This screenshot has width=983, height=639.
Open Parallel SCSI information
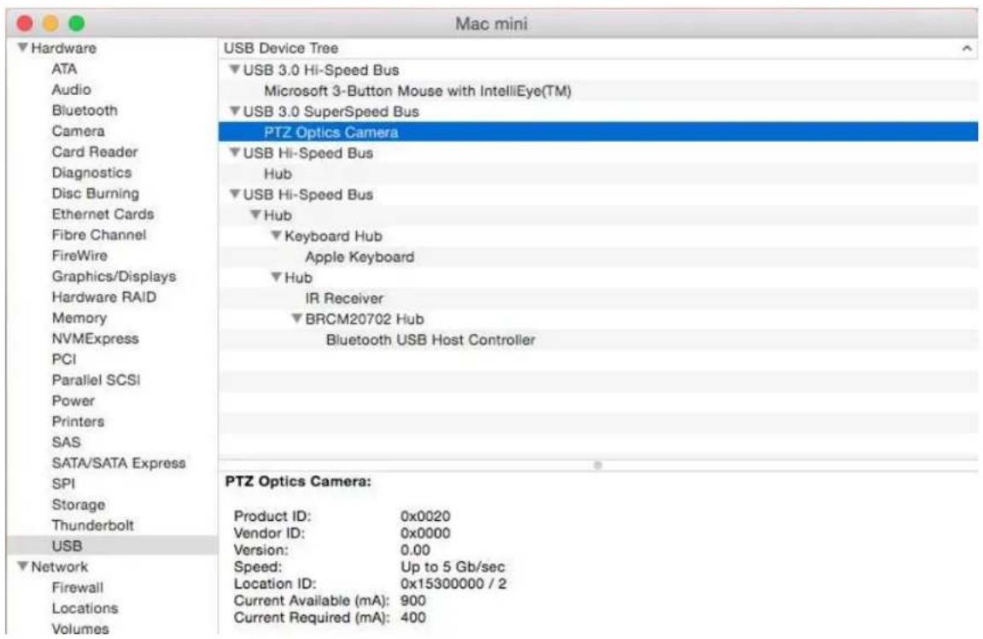pyautogui.click(x=96, y=380)
